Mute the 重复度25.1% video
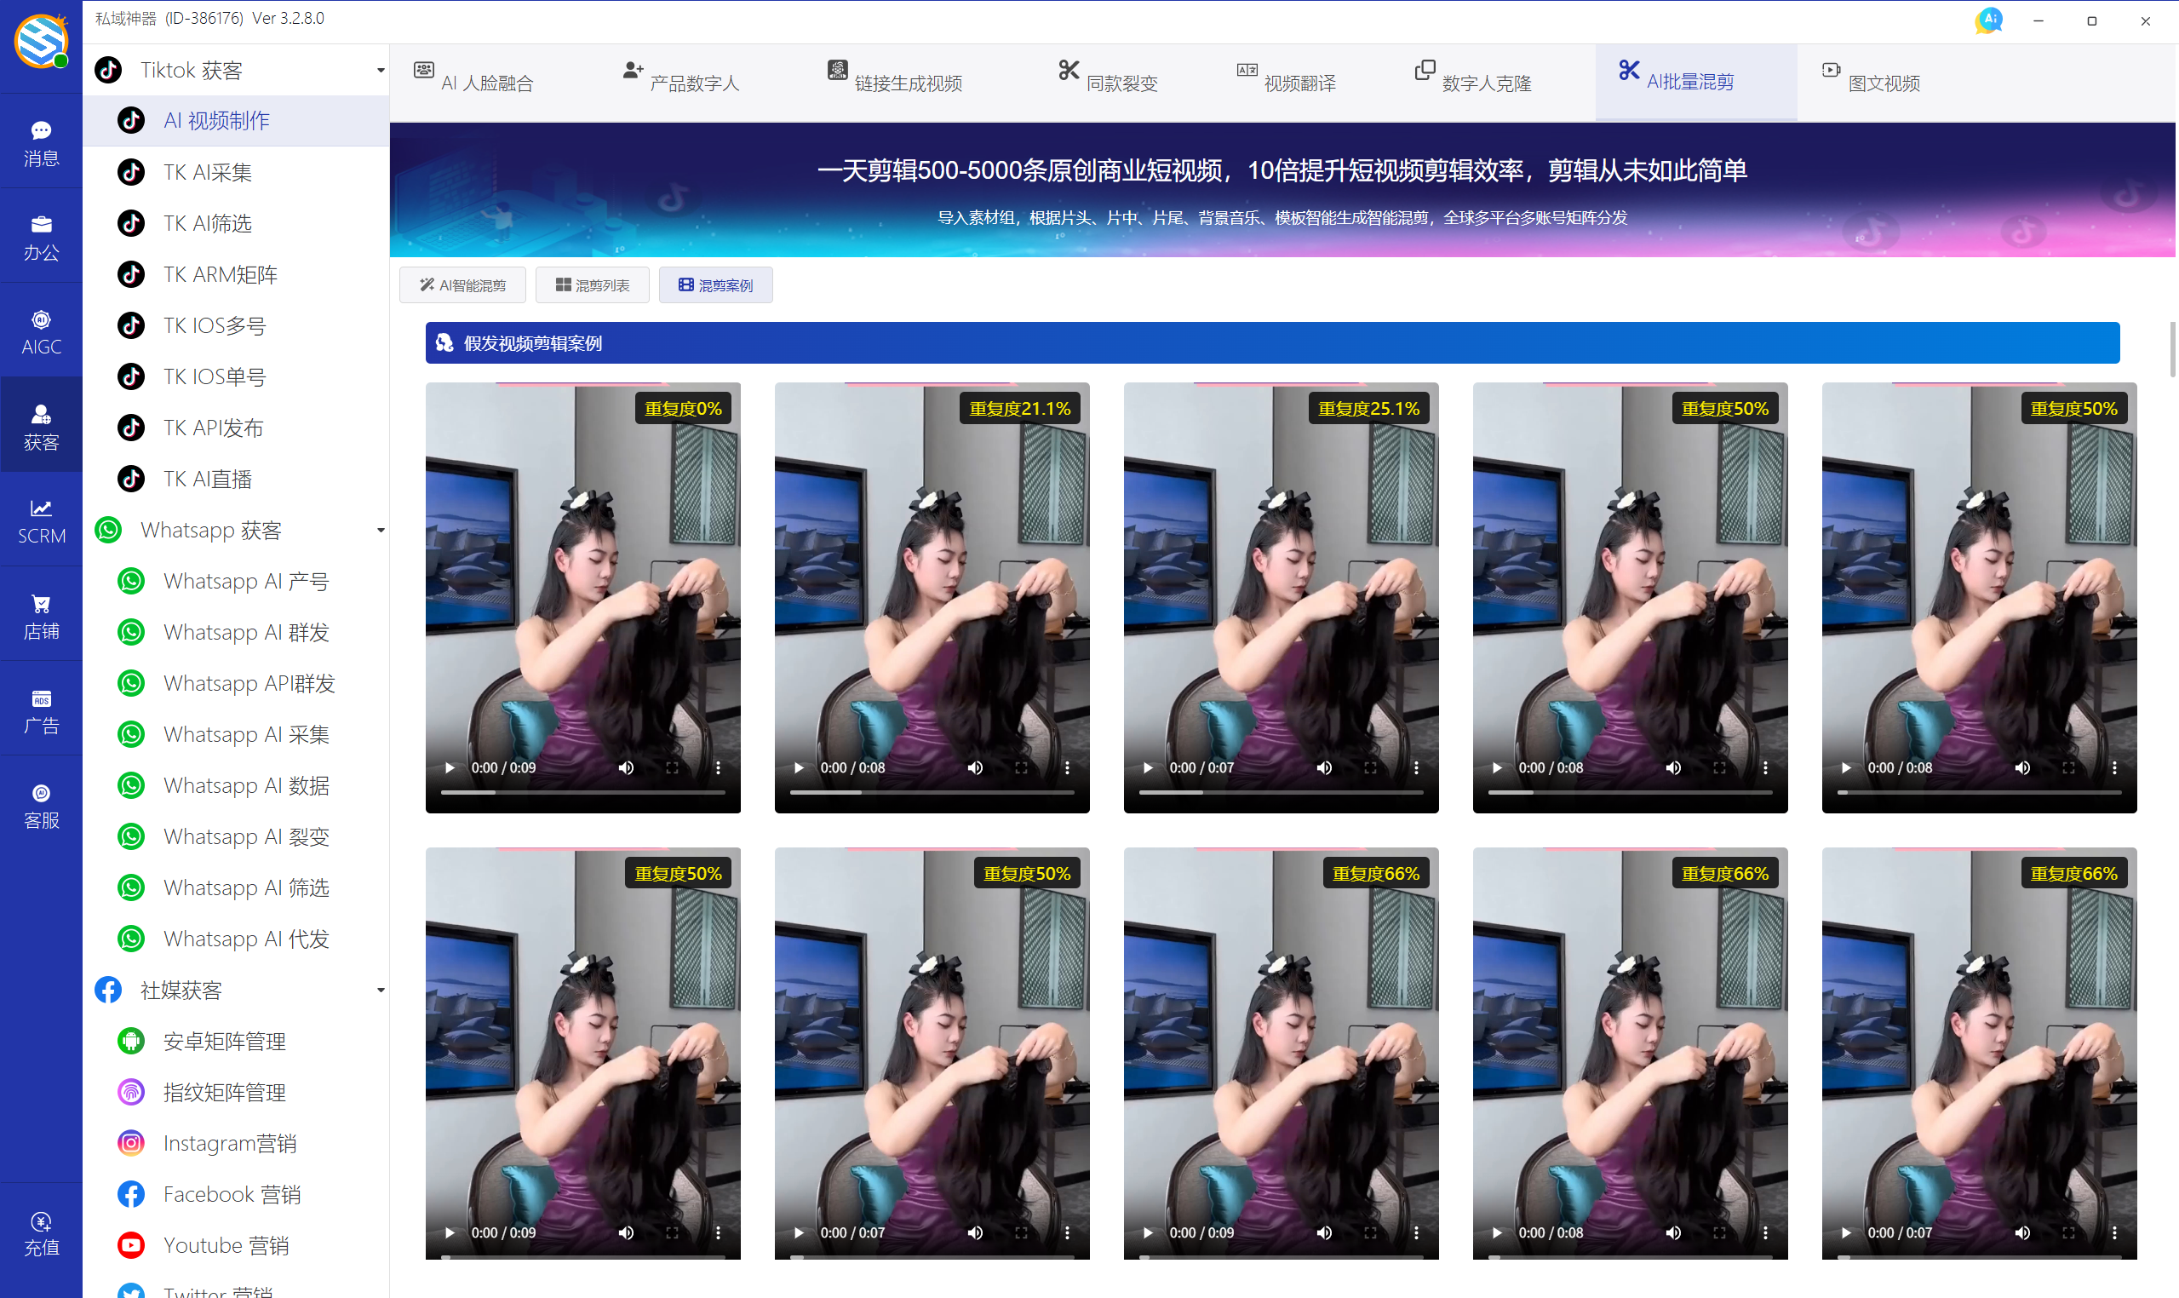 click(1324, 767)
